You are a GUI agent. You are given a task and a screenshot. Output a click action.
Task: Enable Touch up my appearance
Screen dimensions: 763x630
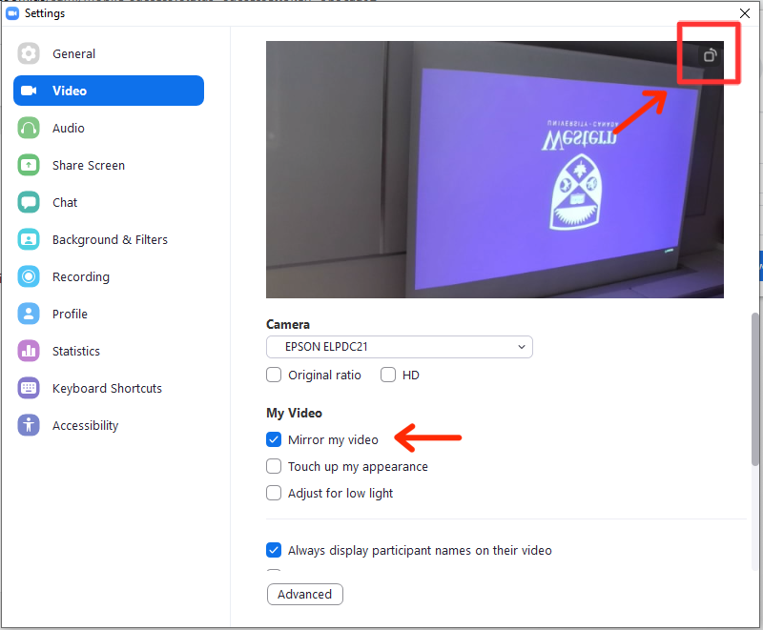274,466
